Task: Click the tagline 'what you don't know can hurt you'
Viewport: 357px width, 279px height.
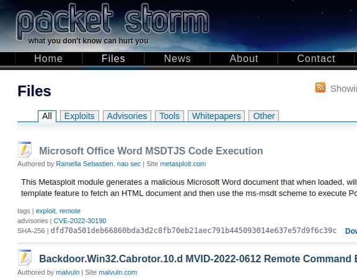Action: [x=89, y=41]
